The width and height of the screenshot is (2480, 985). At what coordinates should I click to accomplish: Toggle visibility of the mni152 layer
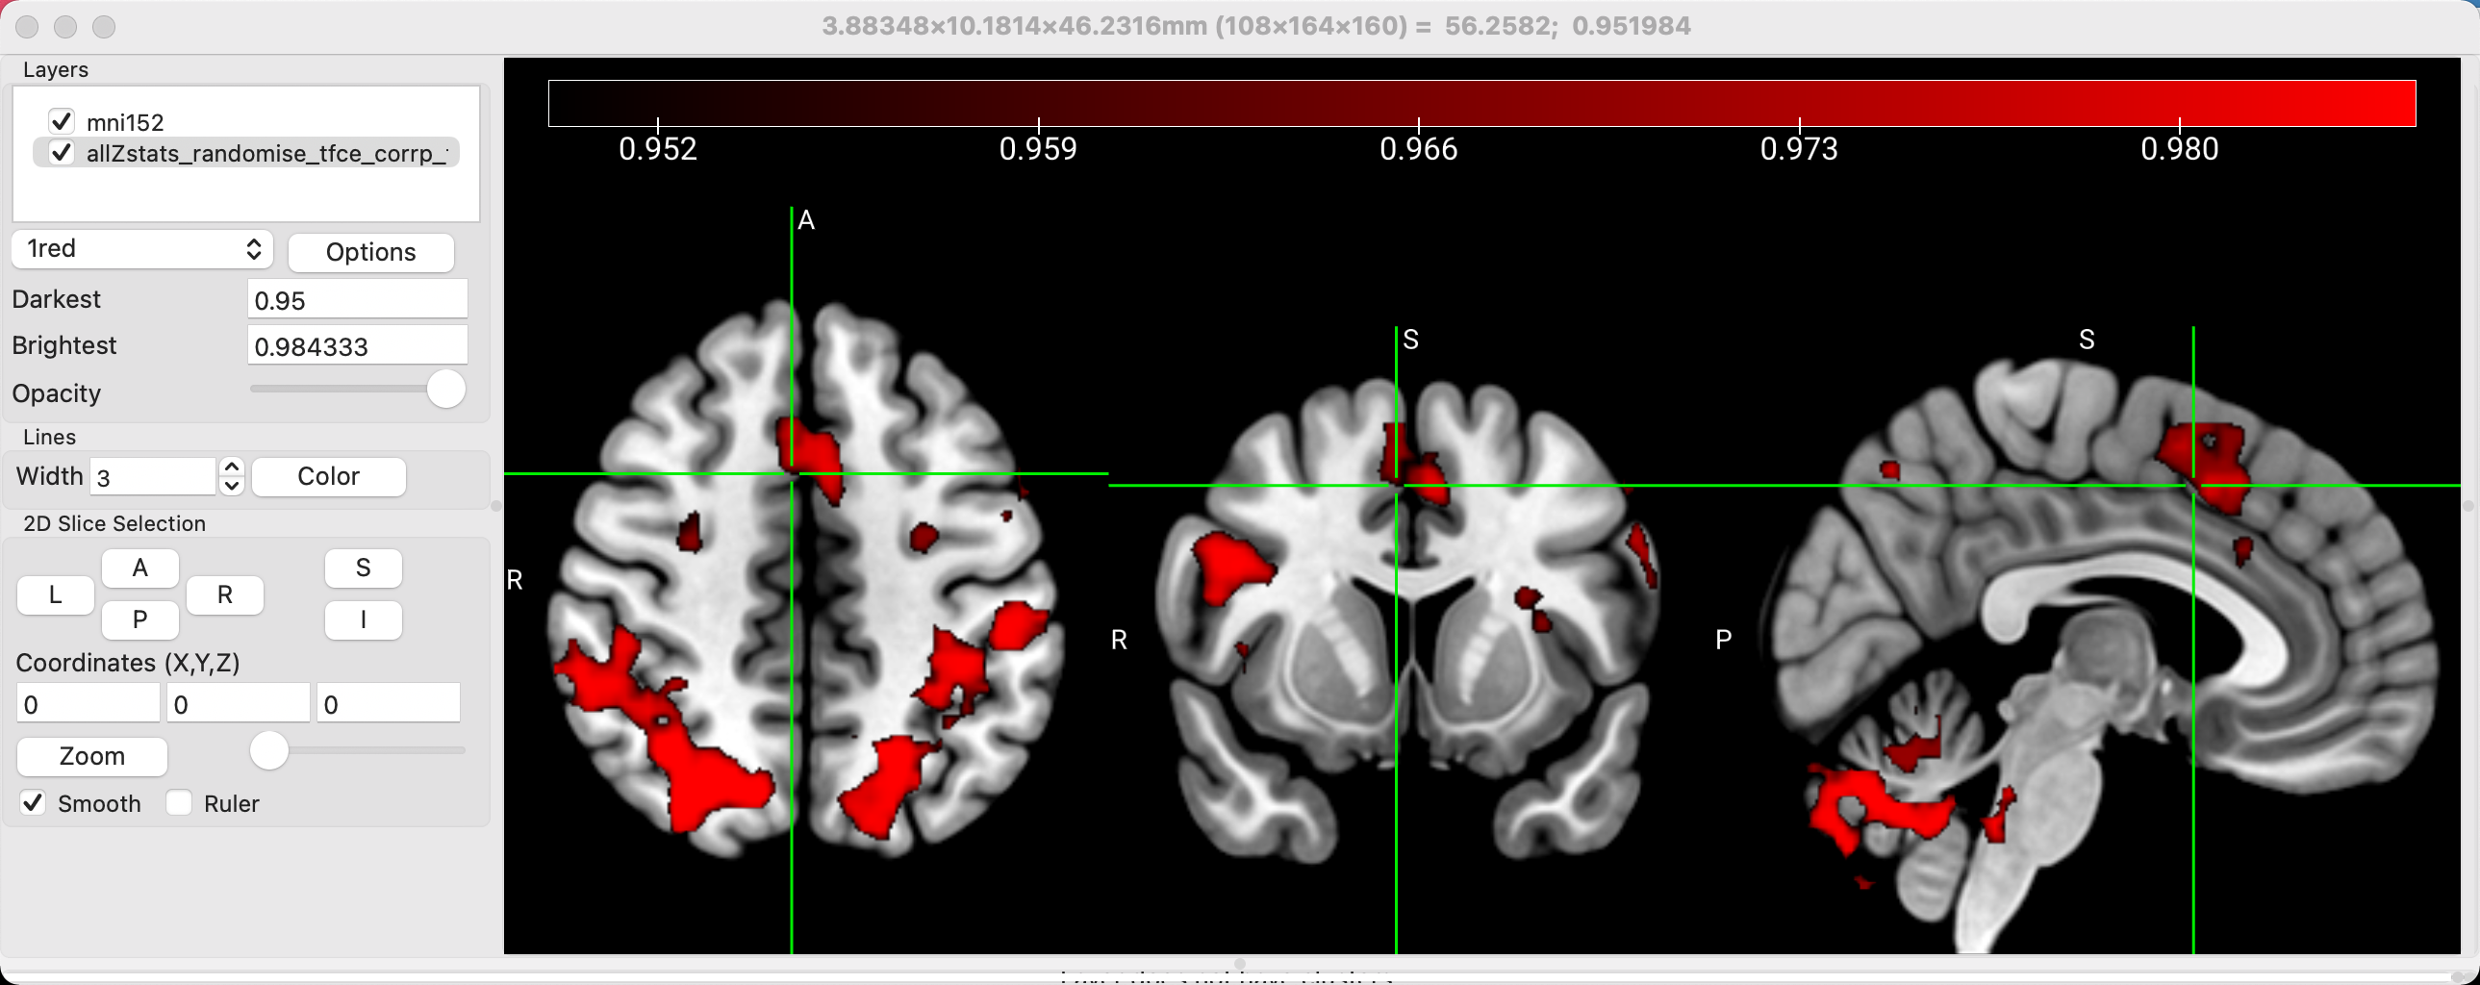click(63, 121)
